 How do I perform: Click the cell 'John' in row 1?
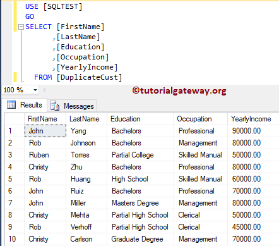click(45, 131)
